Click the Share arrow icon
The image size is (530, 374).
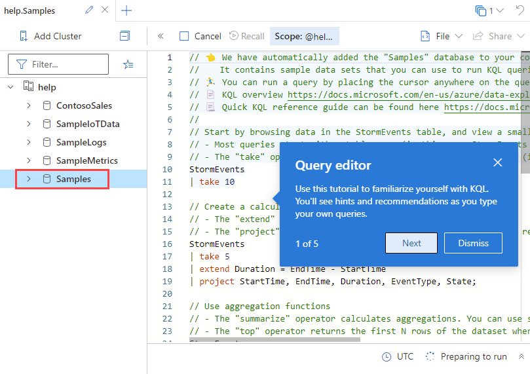[478, 36]
